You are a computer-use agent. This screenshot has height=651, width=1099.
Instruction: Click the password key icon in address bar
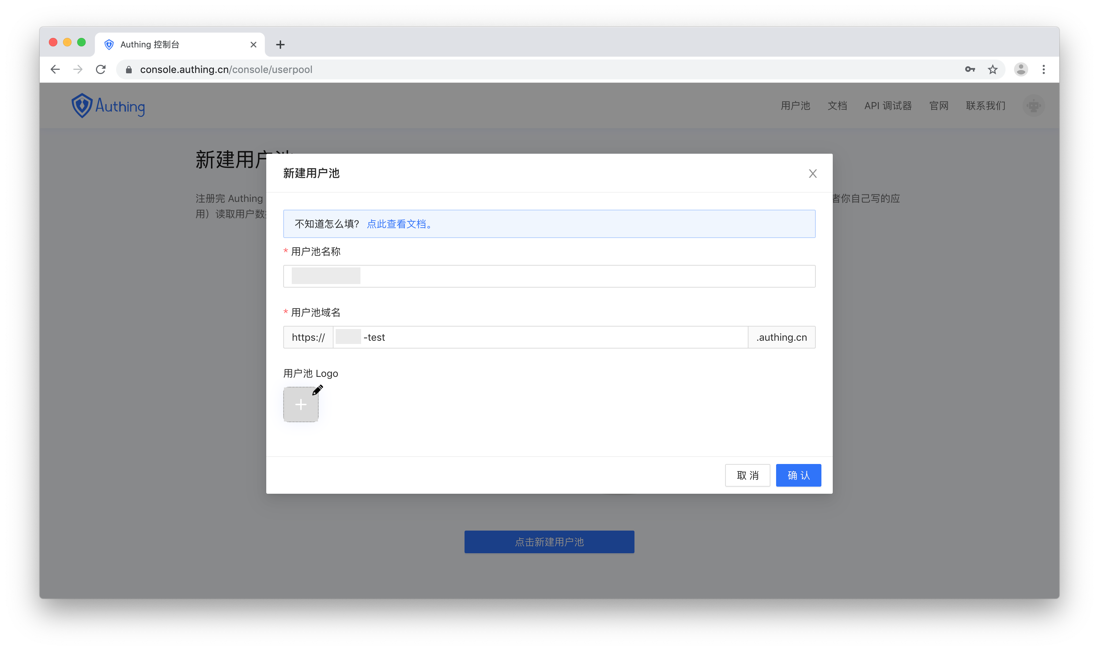(970, 69)
